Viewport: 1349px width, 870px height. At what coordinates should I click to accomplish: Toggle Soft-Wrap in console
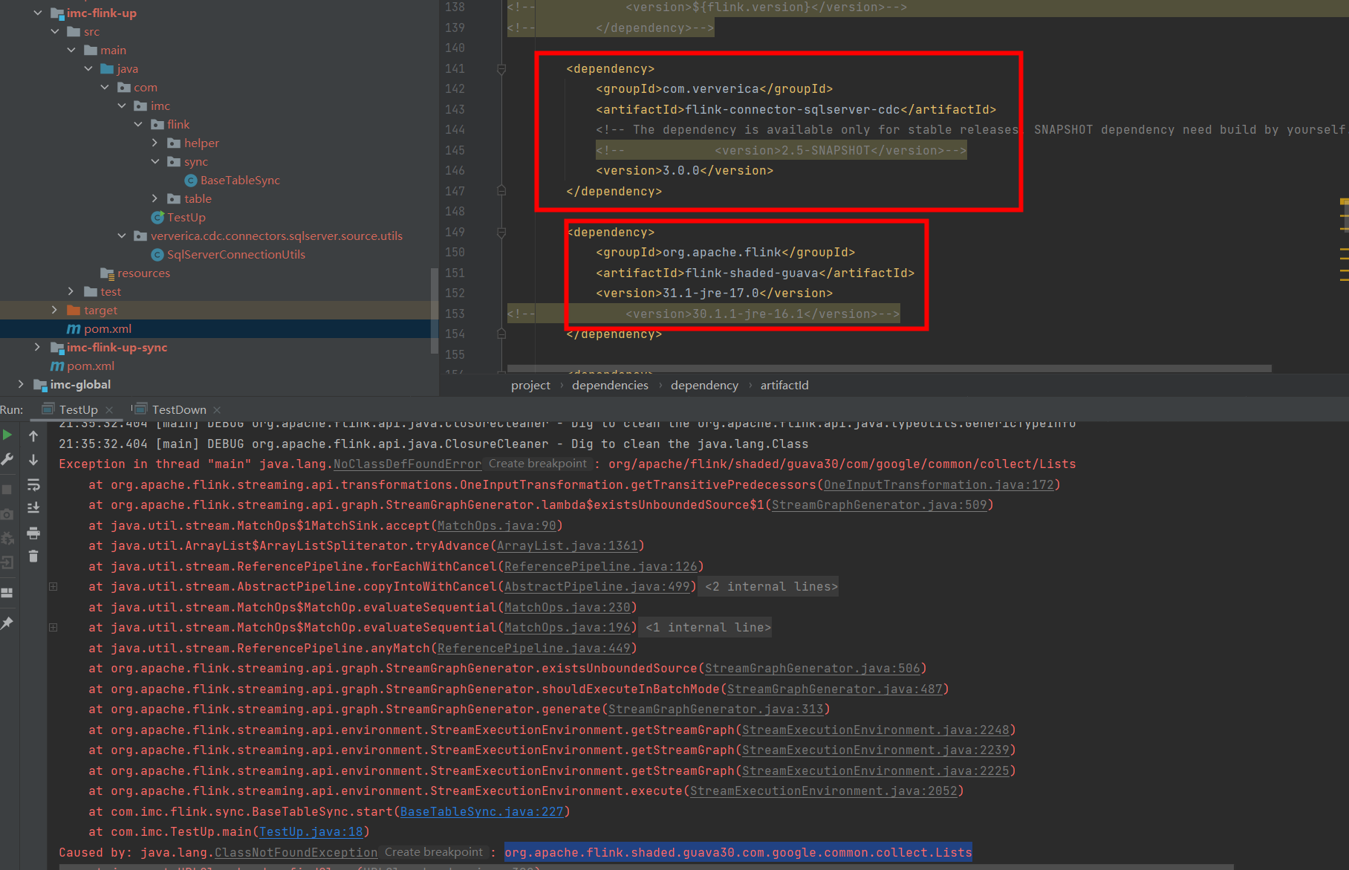click(33, 485)
